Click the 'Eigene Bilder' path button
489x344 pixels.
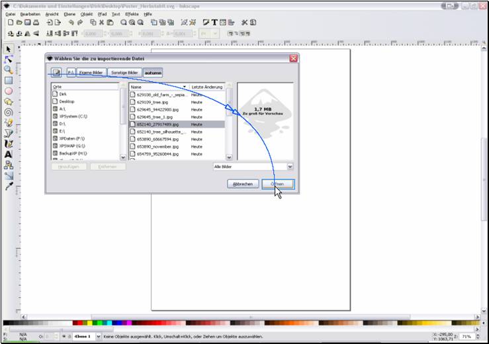tap(91, 72)
